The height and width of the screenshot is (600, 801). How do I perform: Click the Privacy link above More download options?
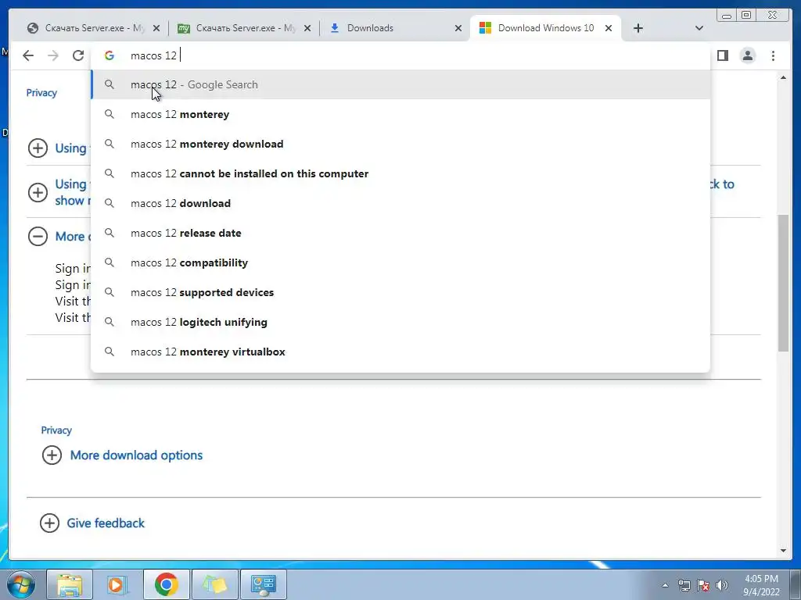coord(56,430)
